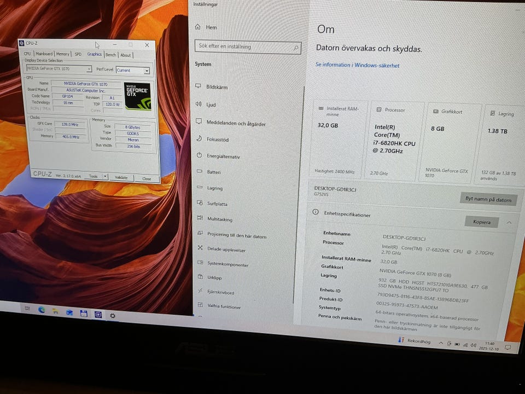Image resolution: width=525 pixels, height=394 pixels.
Task: Click GPU name field NVIDIA GeForce GTX 1070
Action: pos(86,84)
